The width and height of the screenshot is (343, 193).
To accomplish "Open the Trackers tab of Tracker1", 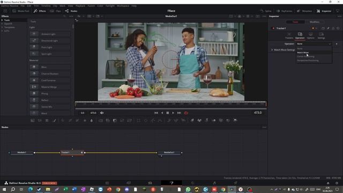I will [289, 36].
